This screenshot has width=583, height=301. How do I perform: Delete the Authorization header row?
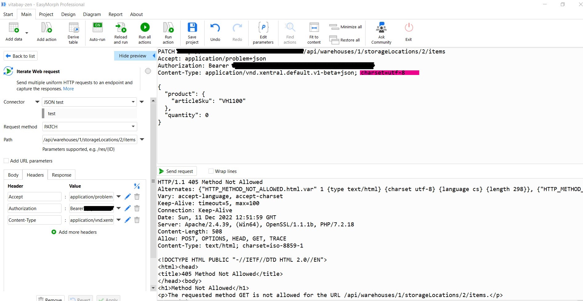pos(137,208)
